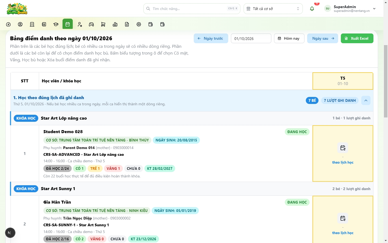Click the "Star Art Lớp nâng cao" course heading
Image resolution: width=388 pixels, height=243 pixels.
point(64,118)
